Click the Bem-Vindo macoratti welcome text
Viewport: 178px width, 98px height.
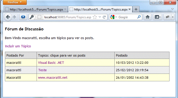click(x=49, y=38)
